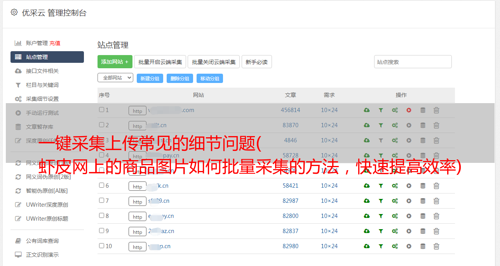Click the filter icon in row 7
Screen dimensions: 500x266
[x=381, y=201]
